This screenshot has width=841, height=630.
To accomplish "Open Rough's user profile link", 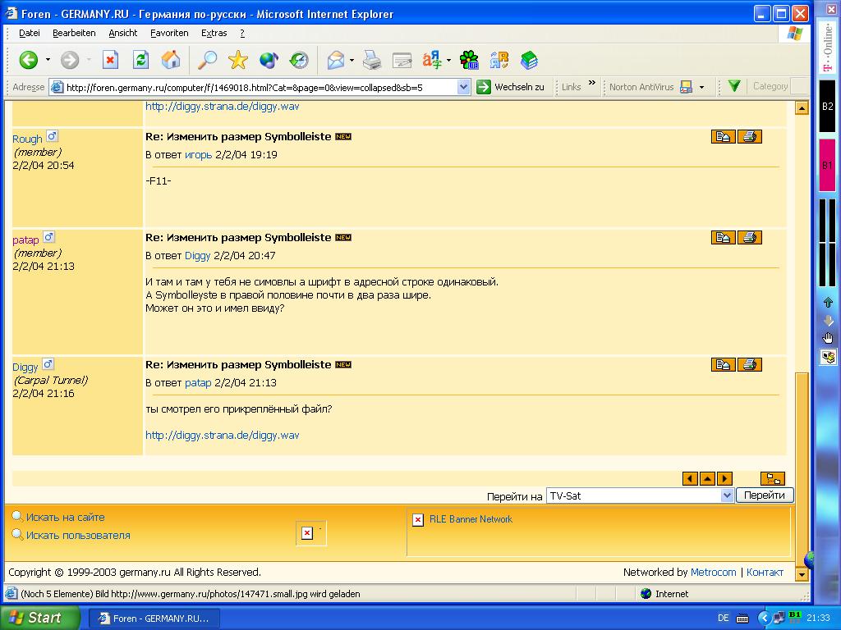I will coord(27,139).
